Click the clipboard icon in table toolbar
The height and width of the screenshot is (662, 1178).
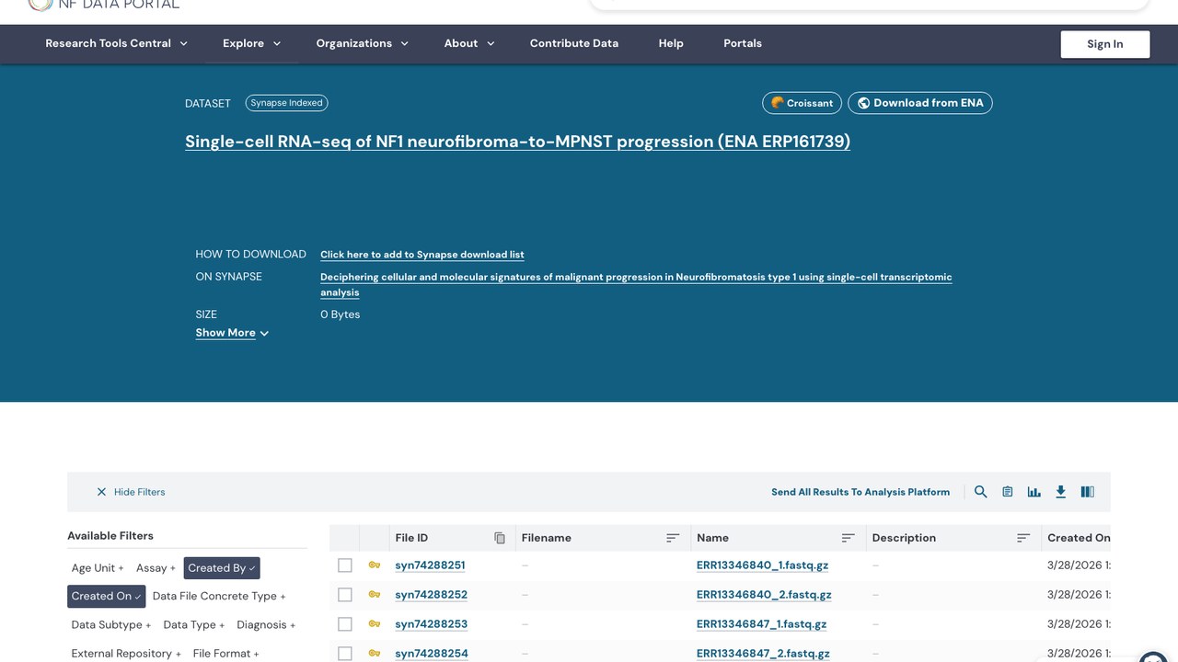click(x=1008, y=492)
